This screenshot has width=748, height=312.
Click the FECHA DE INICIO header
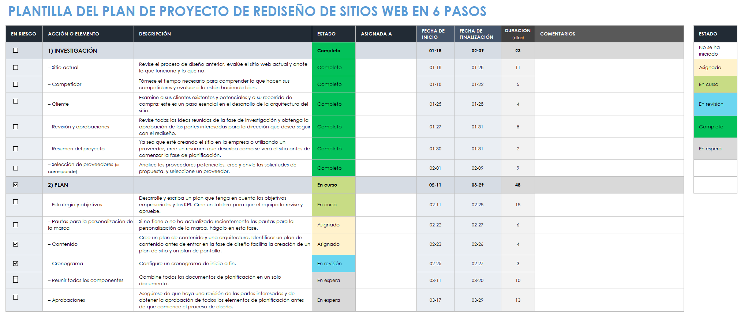[x=435, y=34]
